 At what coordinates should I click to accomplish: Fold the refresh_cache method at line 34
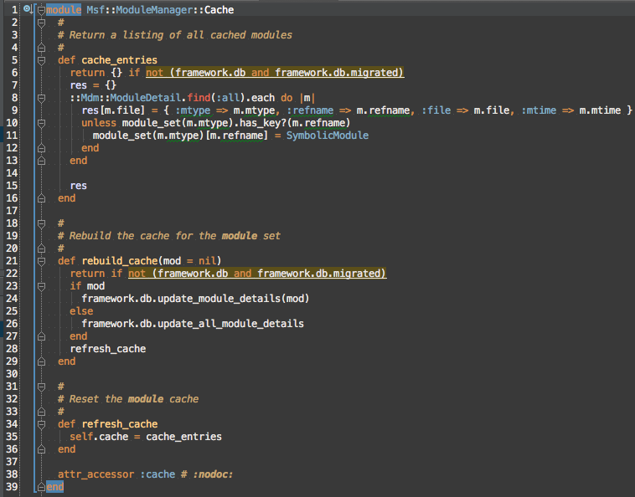point(41,424)
